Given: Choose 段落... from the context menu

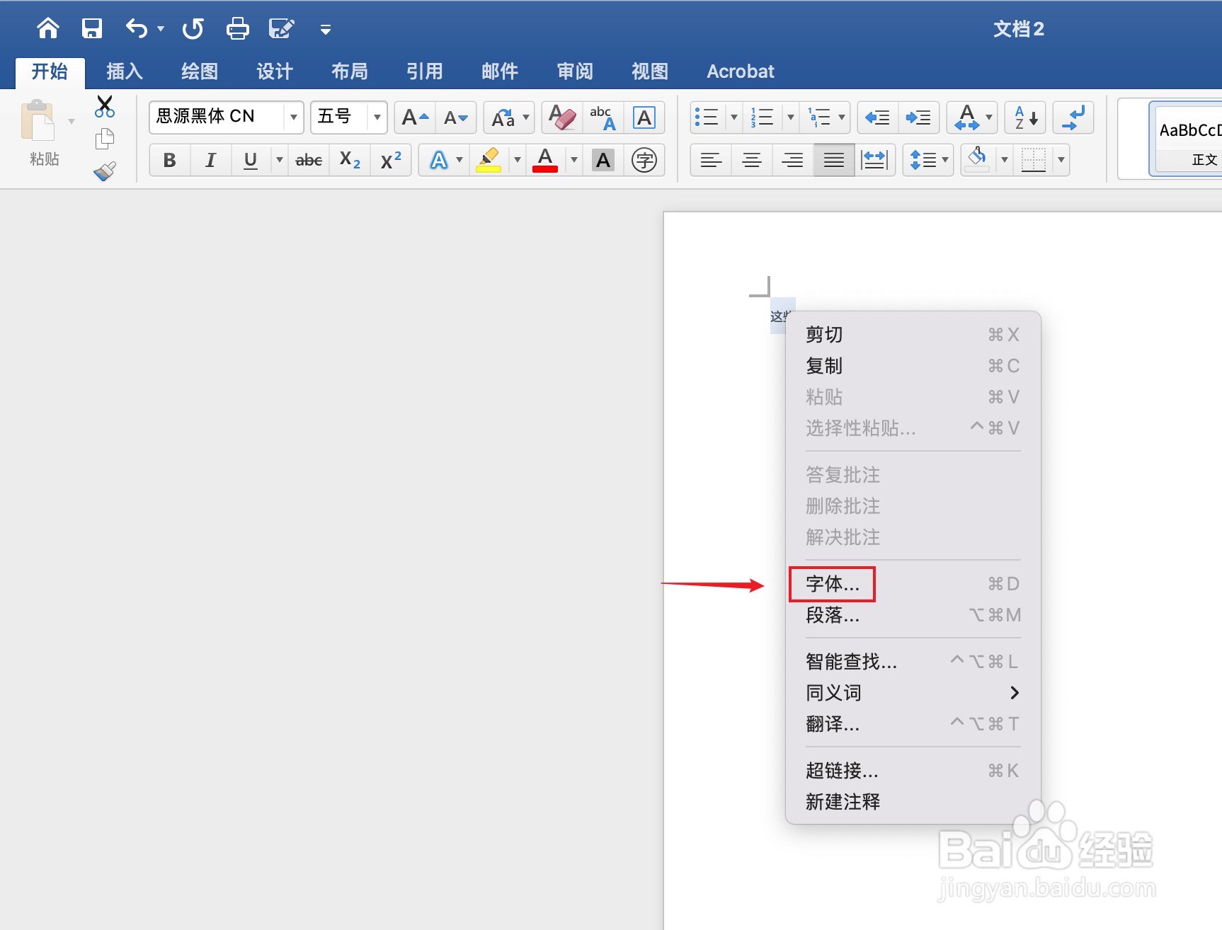Looking at the screenshot, I should pyautogui.click(x=913, y=615).
